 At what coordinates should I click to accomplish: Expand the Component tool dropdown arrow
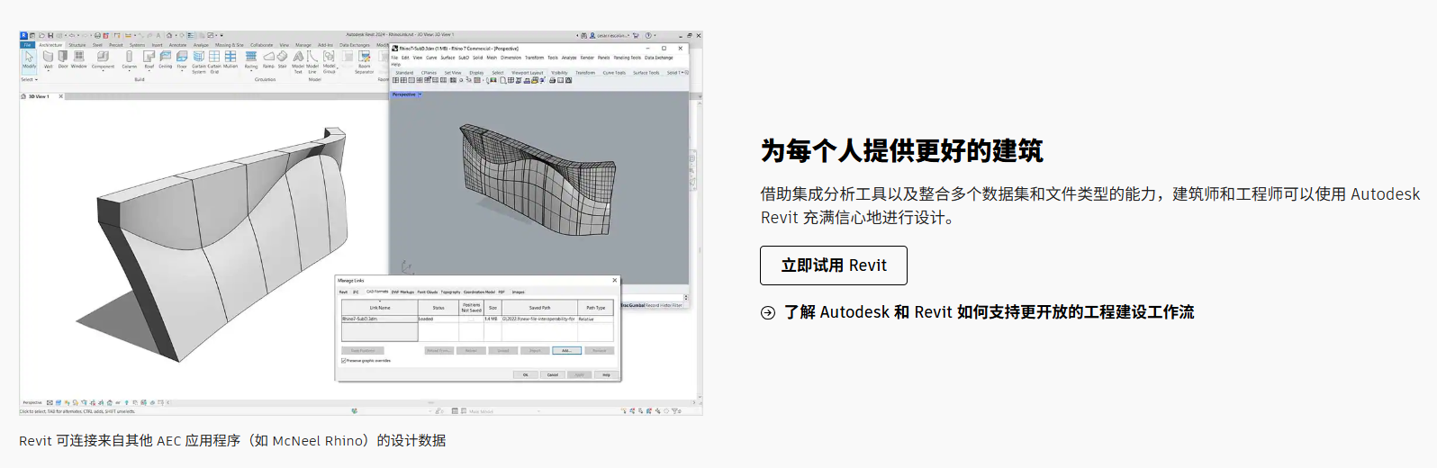tap(103, 70)
